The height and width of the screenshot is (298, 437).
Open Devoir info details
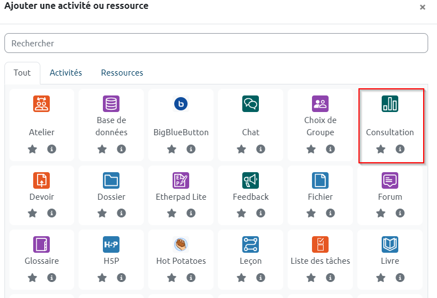(51, 213)
